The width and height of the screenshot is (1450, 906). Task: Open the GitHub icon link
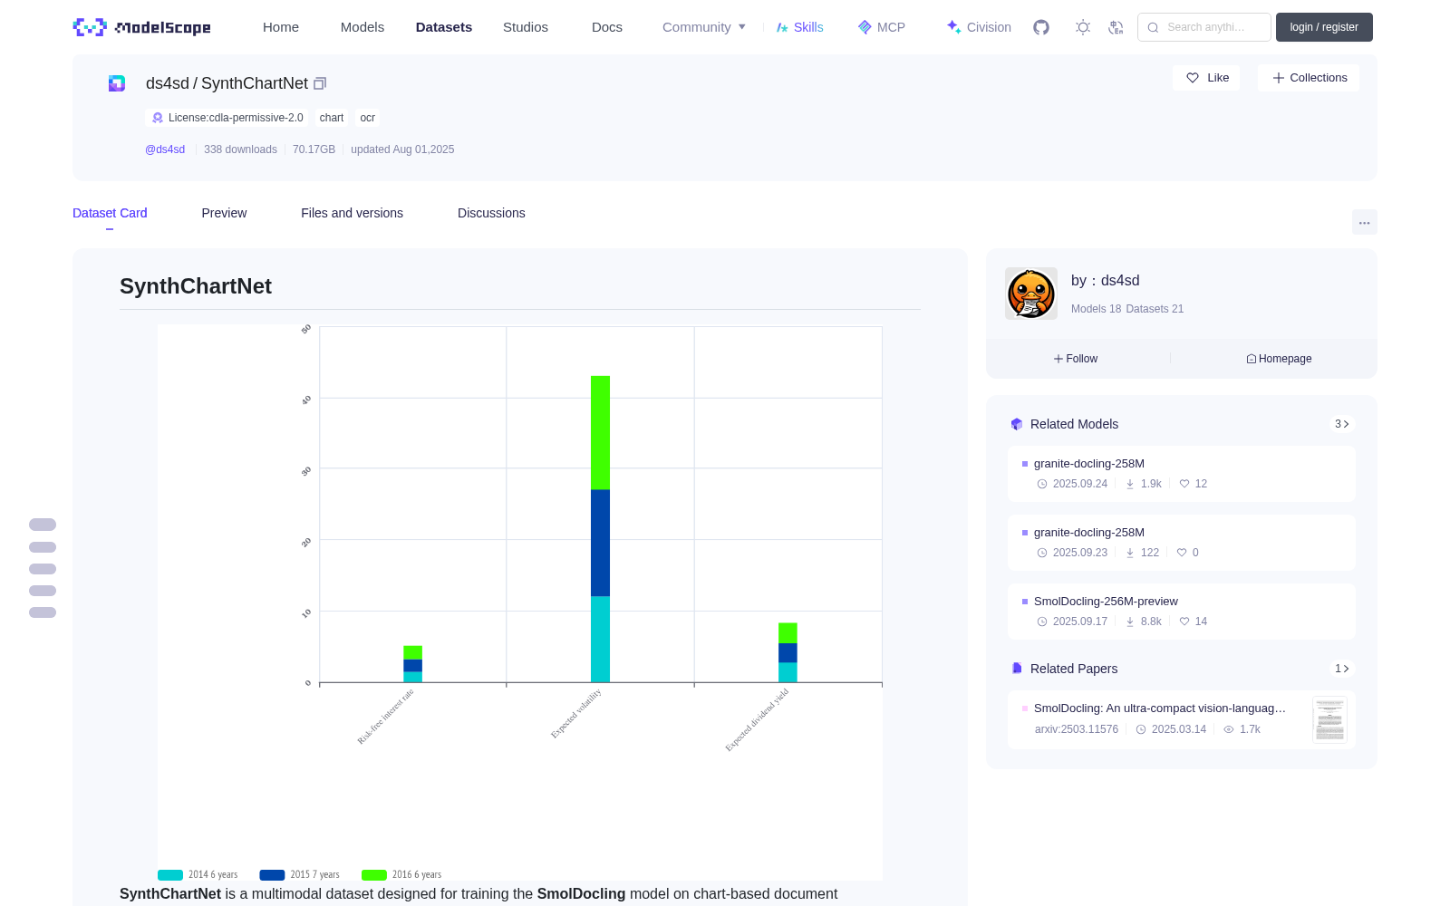tap(1041, 27)
